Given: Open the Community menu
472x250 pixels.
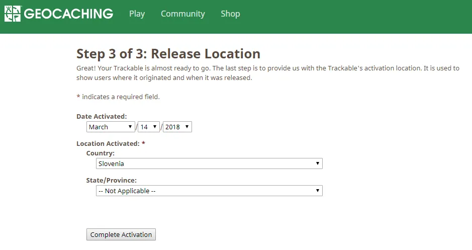Looking at the screenshot, I should pyautogui.click(x=183, y=14).
